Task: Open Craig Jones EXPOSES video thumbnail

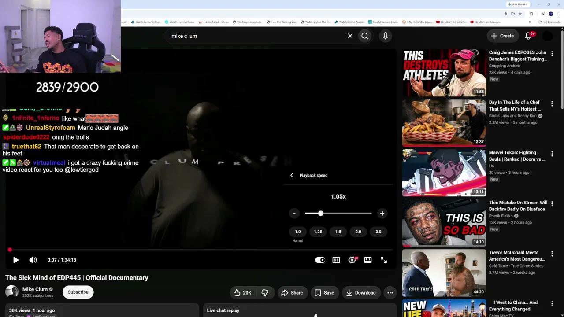Action: 444,73
